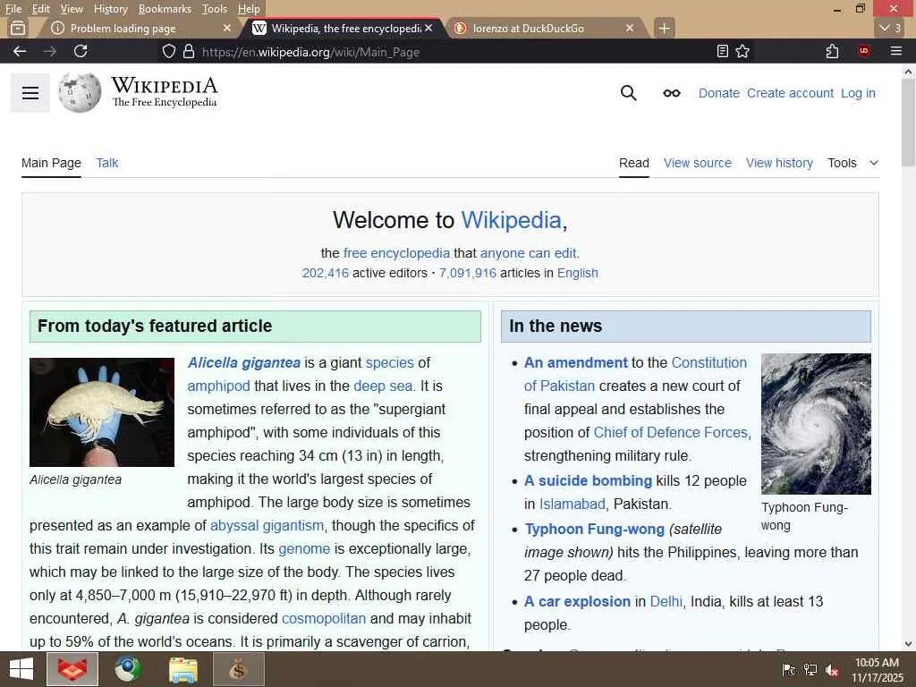
Task: Open the browser application menu
Action: (896, 51)
